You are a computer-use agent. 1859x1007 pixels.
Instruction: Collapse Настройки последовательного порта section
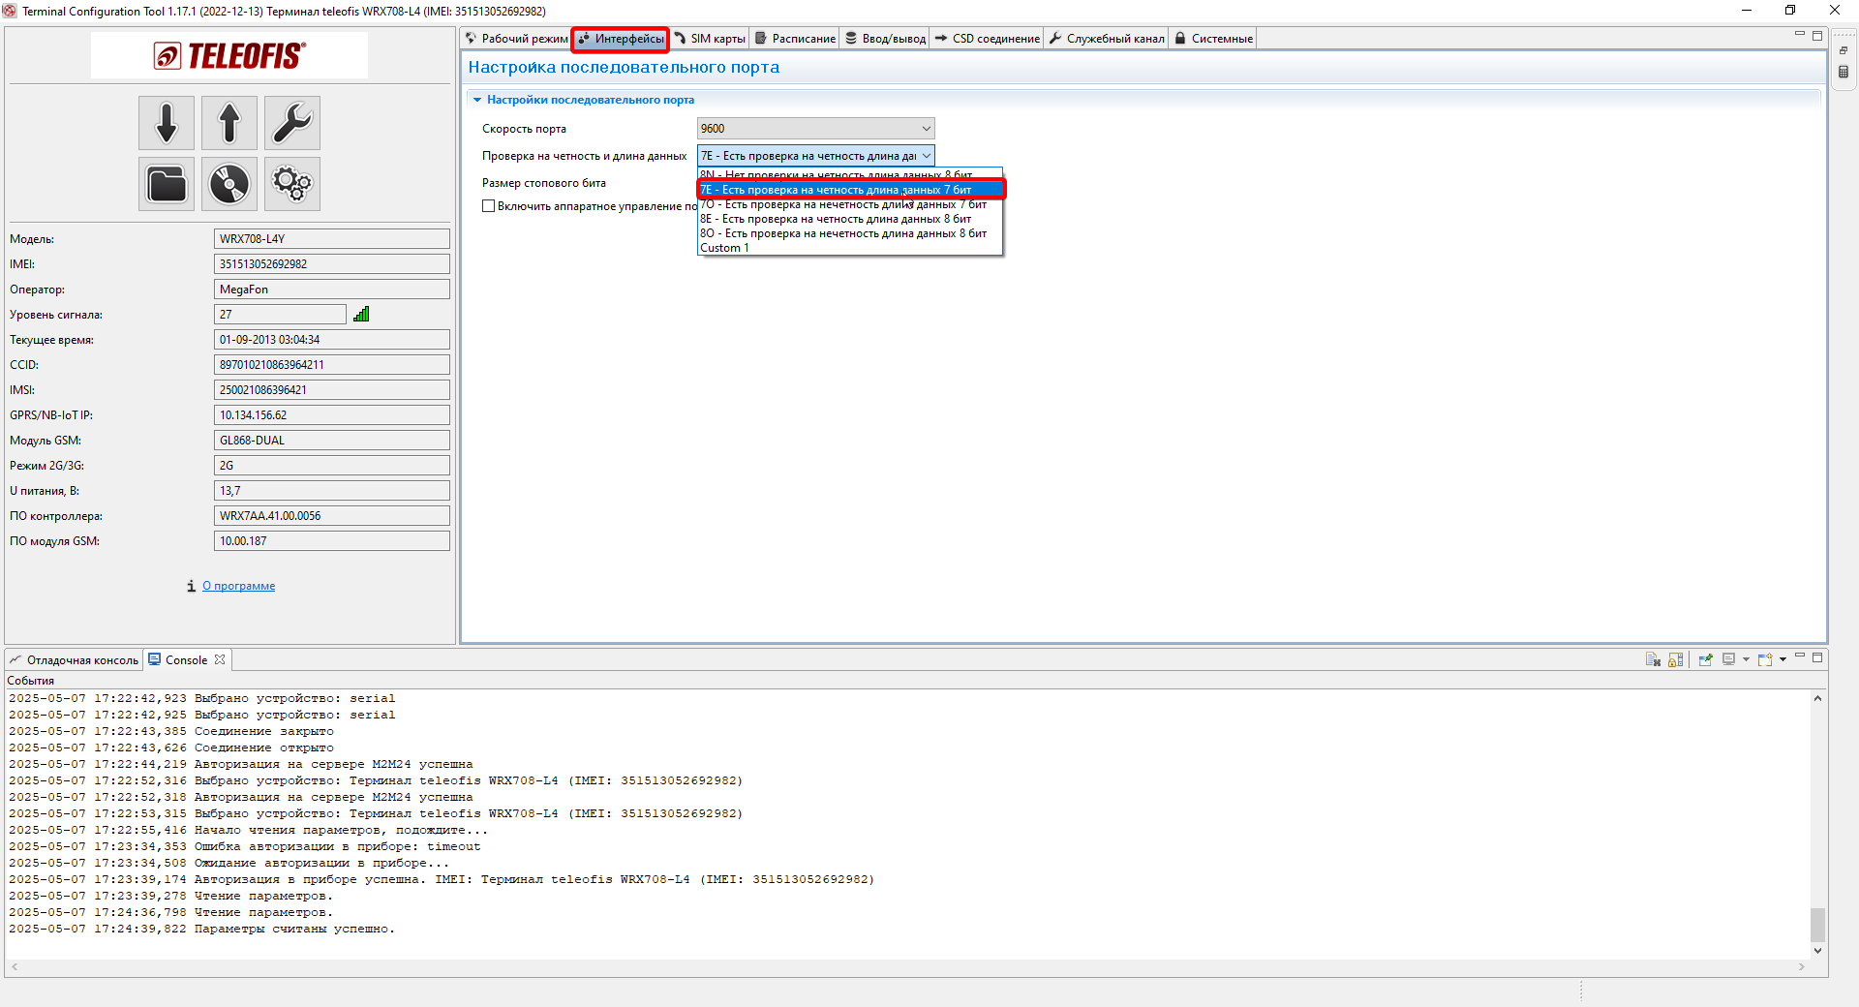pos(477,100)
